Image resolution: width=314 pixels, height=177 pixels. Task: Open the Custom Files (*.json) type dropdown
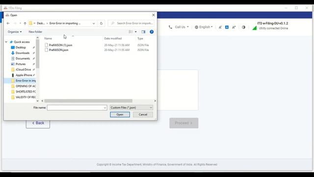pos(131,108)
